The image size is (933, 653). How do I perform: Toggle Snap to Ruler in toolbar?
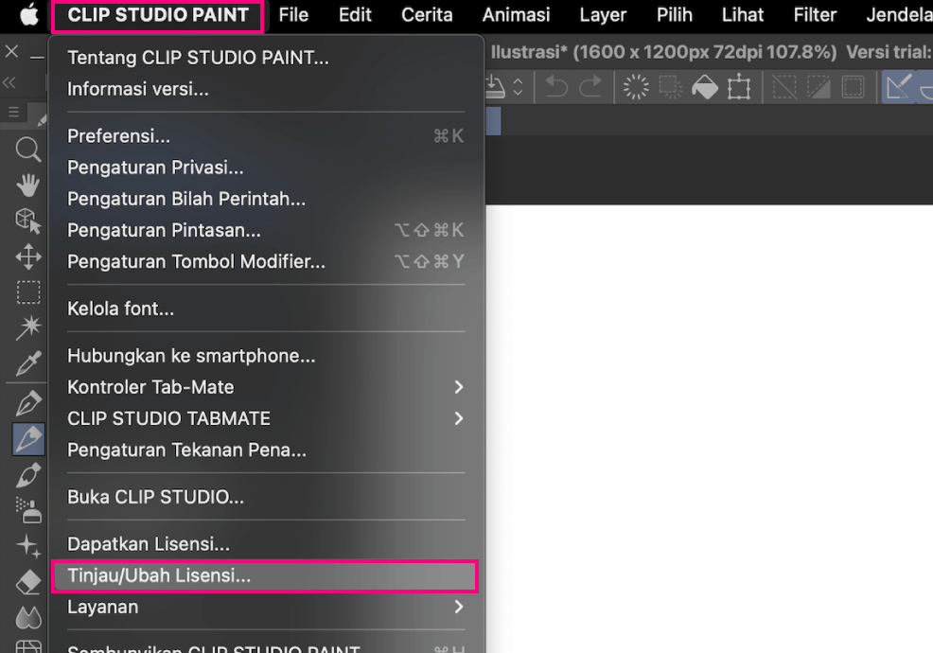[x=898, y=88]
